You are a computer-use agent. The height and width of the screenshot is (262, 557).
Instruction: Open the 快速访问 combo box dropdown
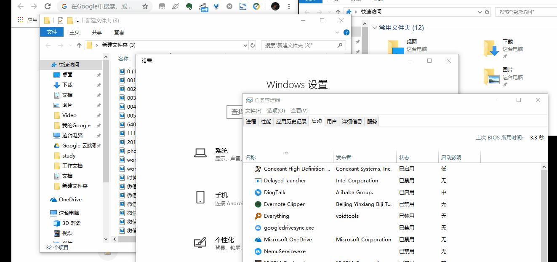point(480,12)
